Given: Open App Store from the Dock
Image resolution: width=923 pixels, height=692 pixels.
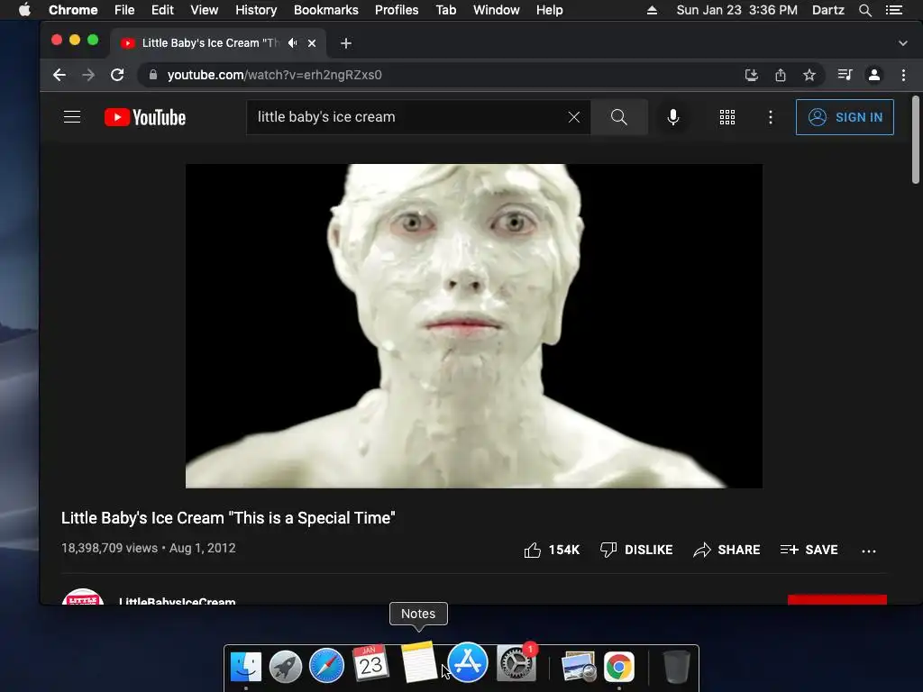Looking at the screenshot, I should pyautogui.click(x=468, y=662).
